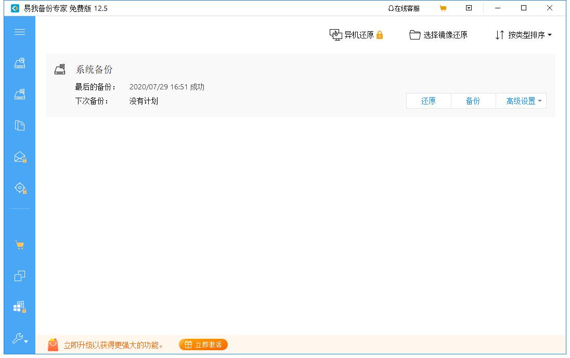Click the locked Mail Backup sidebar icon

20,156
